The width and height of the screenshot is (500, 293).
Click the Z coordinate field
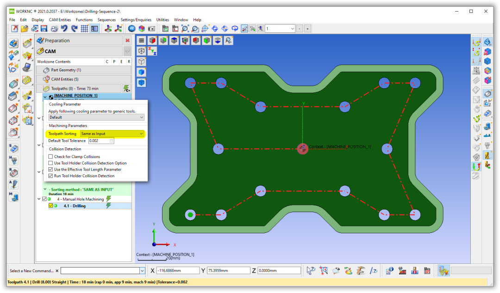pos(279,271)
